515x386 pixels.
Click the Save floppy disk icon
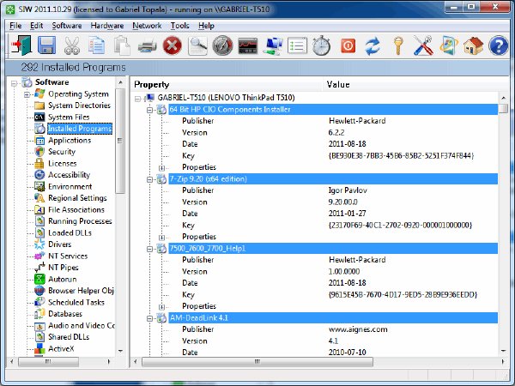[46, 45]
